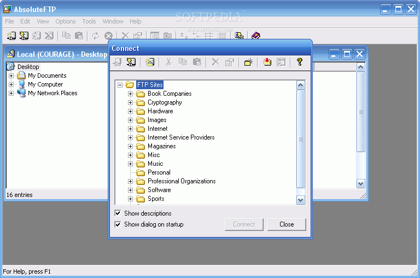Expand My Documents in Local window
Viewport: 420px width, 278px height.
[11, 76]
